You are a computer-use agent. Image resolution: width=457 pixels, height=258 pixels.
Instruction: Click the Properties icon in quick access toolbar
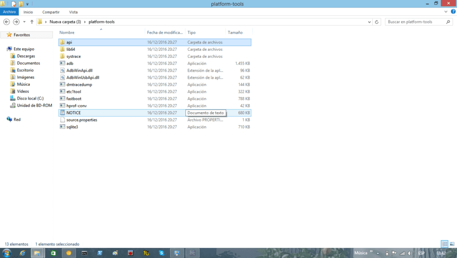coord(13,4)
